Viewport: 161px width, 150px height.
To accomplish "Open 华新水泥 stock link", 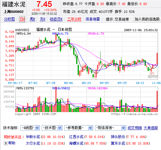I will pyautogui.click(x=33, y=137).
